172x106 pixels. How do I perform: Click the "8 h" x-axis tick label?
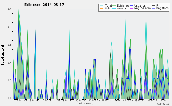pyautogui.click(x=64, y=100)
